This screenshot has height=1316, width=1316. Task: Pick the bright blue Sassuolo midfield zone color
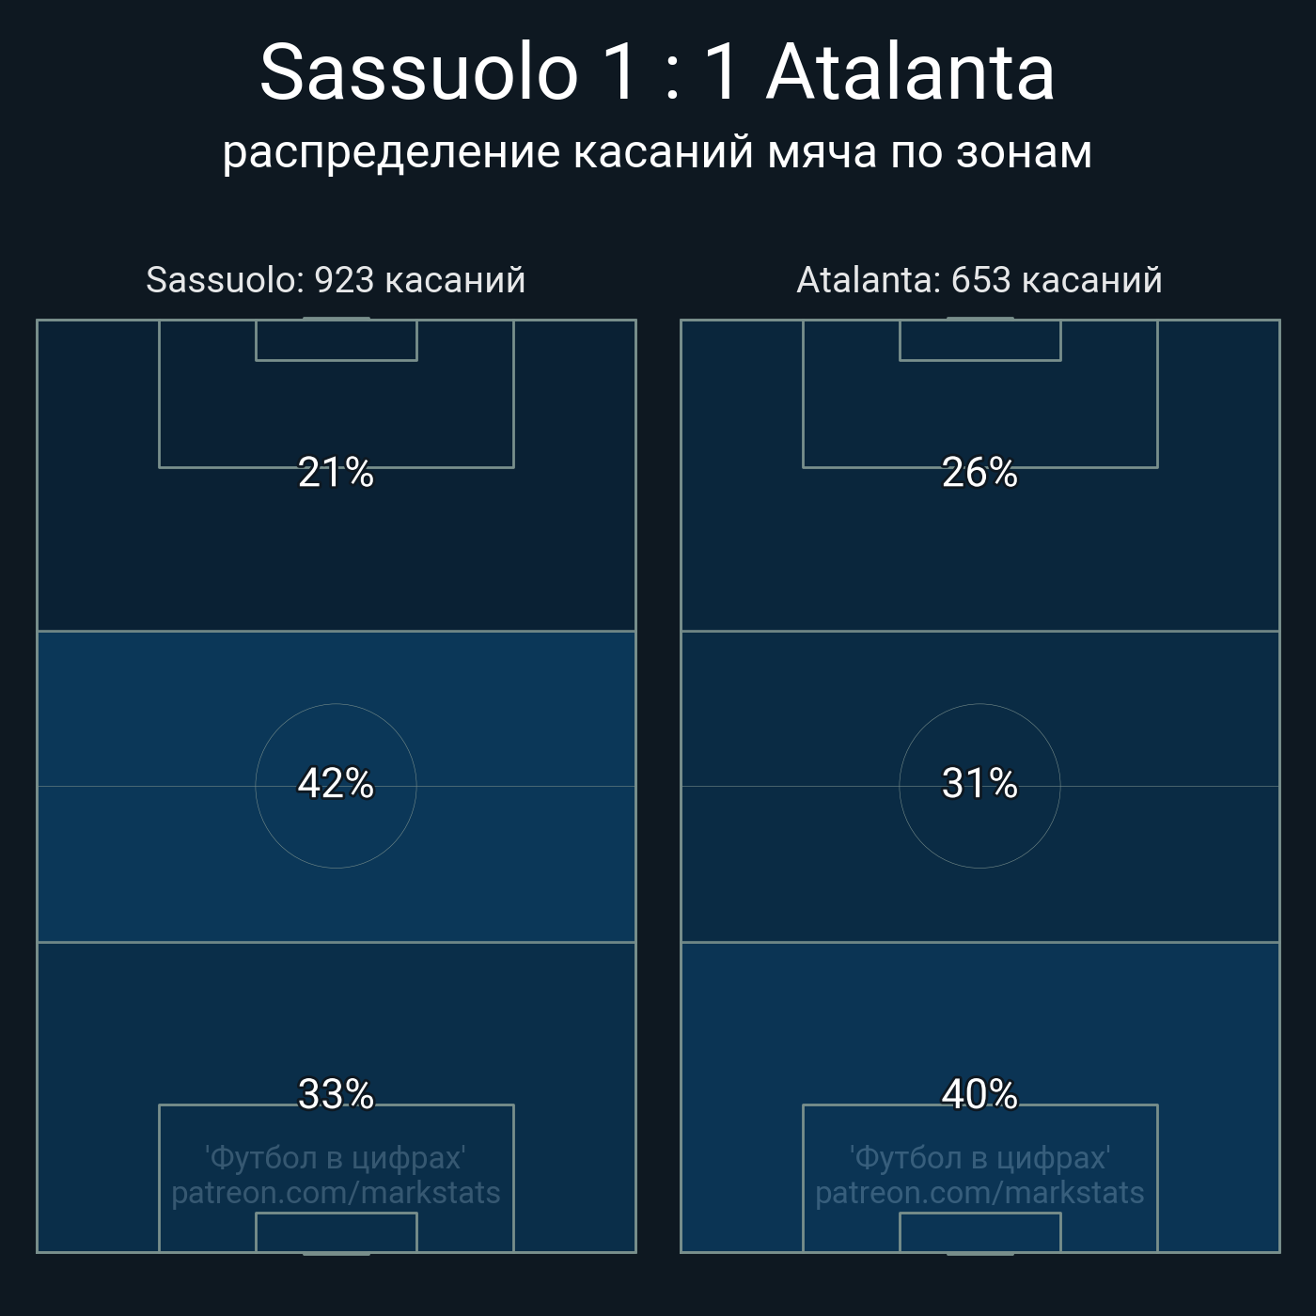(x=141, y=714)
